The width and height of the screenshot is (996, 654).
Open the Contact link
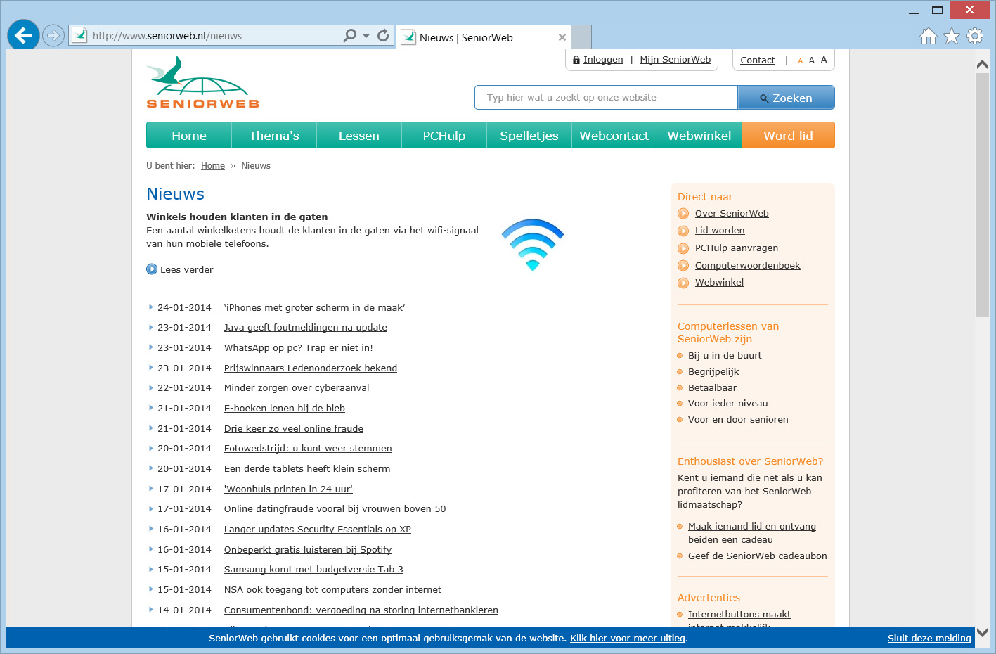point(758,60)
